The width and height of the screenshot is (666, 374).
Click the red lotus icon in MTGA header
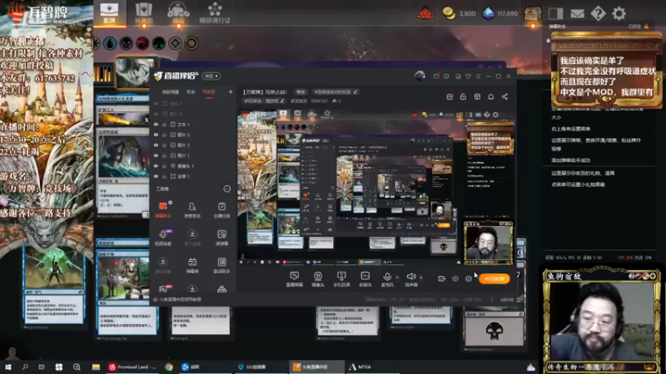(425, 13)
